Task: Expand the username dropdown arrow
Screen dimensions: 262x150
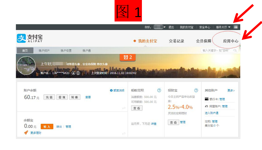Action: coord(165,27)
